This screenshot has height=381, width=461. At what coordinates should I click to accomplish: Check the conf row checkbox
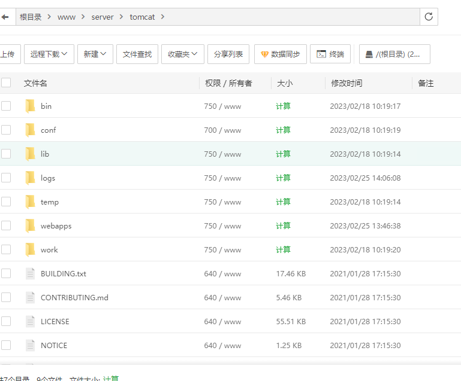click(x=6, y=130)
